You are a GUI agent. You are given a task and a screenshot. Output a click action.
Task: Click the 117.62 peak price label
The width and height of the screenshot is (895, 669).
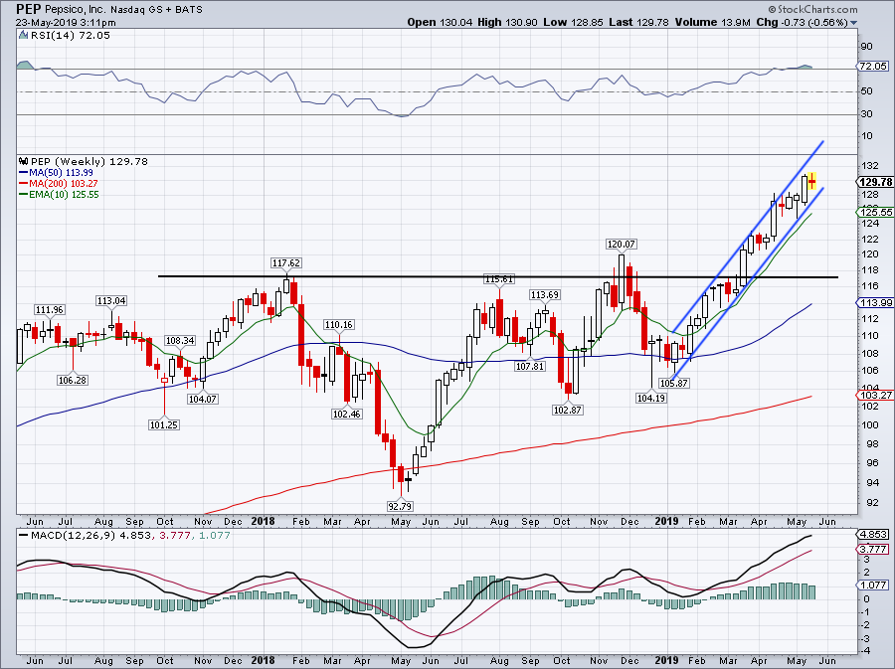[286, 262]
